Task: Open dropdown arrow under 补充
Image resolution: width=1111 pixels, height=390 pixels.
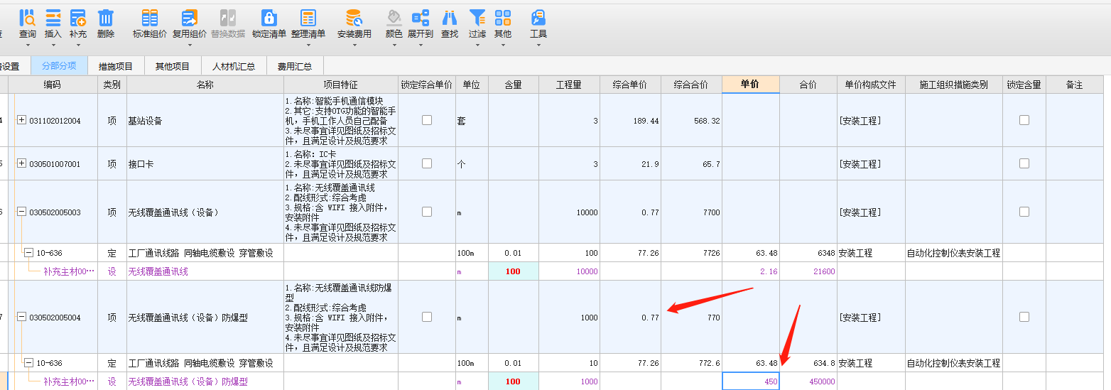Action: (x=78, y=45)
